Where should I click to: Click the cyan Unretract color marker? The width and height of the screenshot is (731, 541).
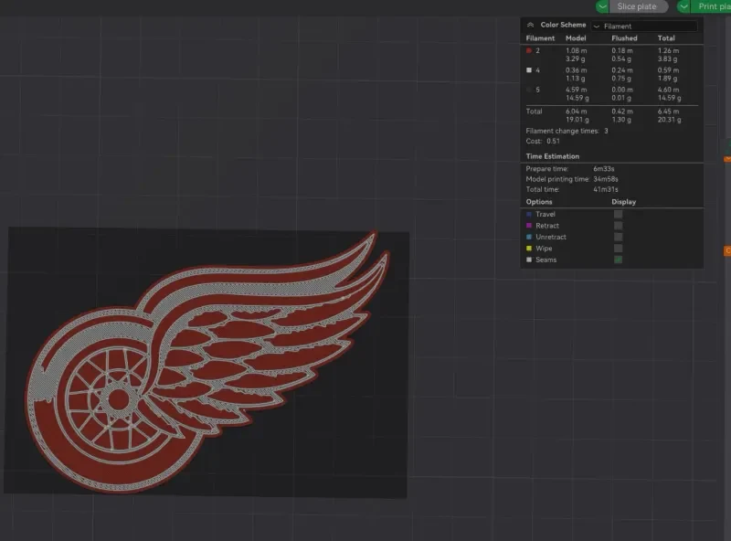coord(529,237)
